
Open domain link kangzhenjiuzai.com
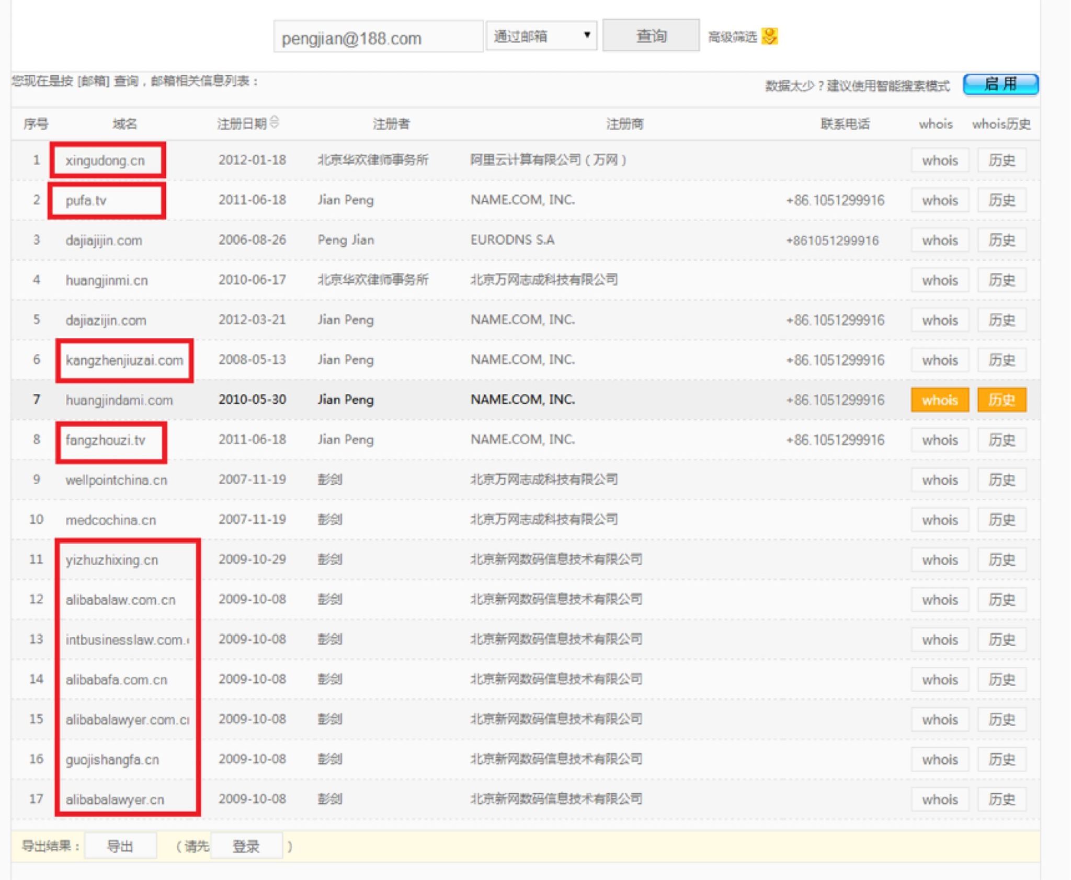point(124,360)
